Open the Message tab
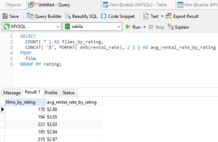This screenshot has height=142, width=218. tap(12, 93)
